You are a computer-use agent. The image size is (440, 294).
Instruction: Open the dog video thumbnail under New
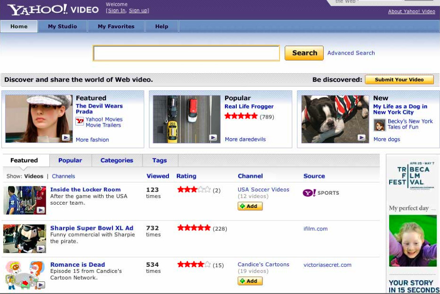(335, 119)
